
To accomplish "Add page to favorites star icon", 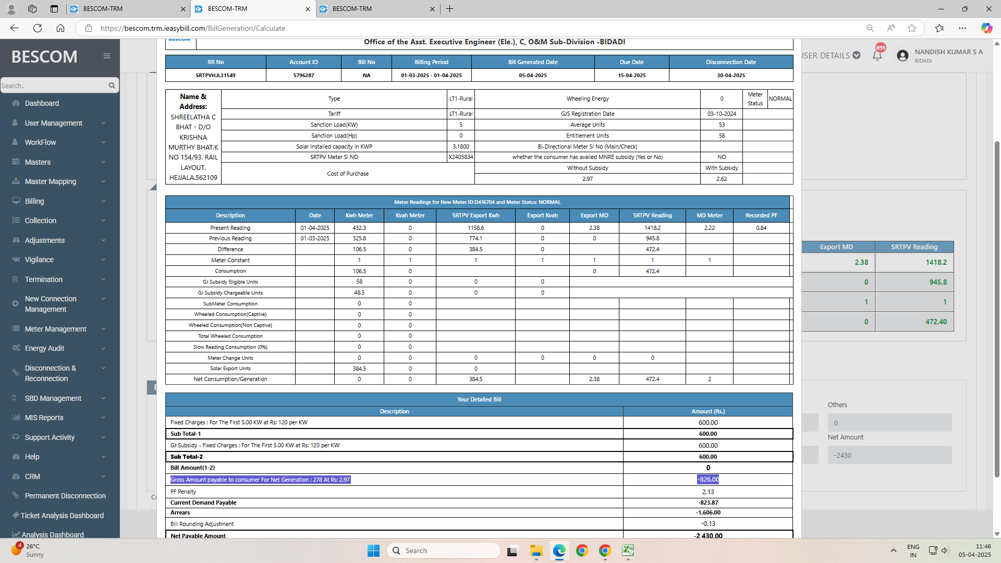I will [912, 28].
